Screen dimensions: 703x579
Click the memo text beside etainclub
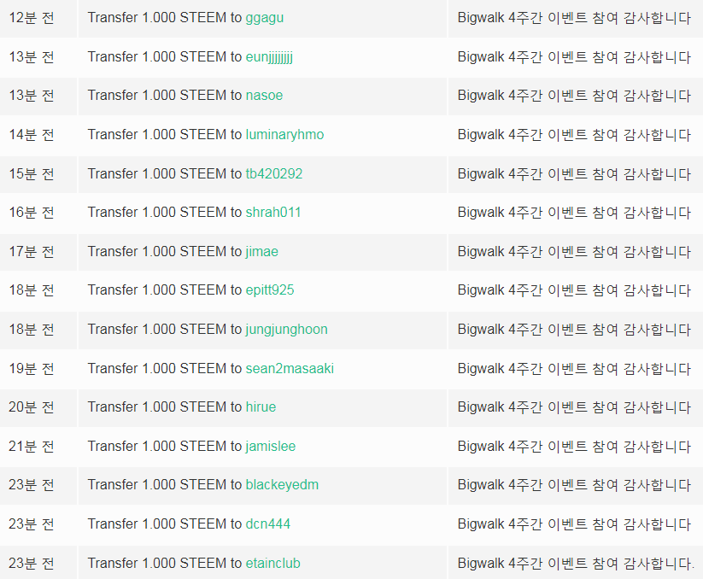tap(576, 564)
